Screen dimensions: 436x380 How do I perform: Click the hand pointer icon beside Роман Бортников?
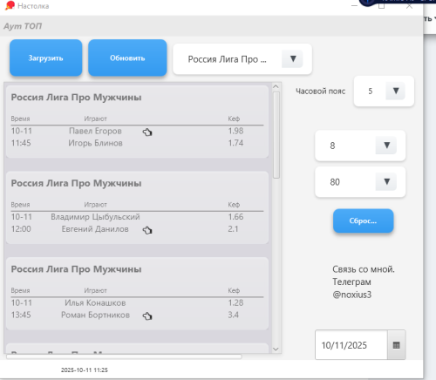coord(147,316)
